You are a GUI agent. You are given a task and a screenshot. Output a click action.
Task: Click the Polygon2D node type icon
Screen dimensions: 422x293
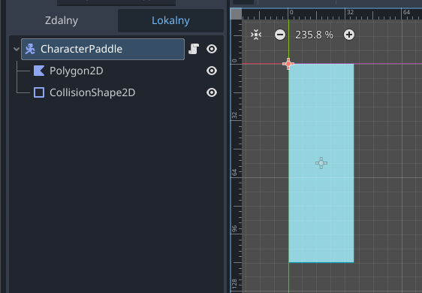click(39, 71)
